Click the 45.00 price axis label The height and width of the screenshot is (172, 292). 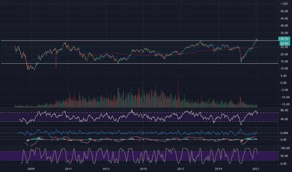(284, 18)
